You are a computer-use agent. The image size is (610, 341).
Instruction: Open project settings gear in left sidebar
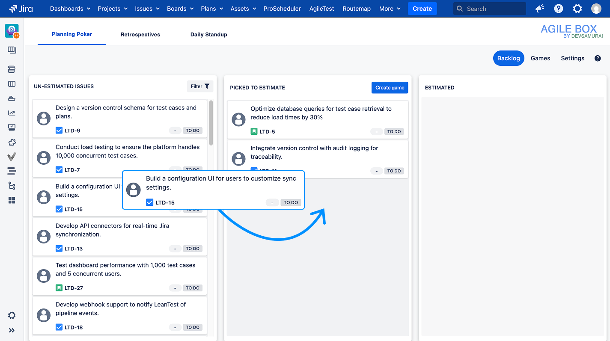click(12, 315)
